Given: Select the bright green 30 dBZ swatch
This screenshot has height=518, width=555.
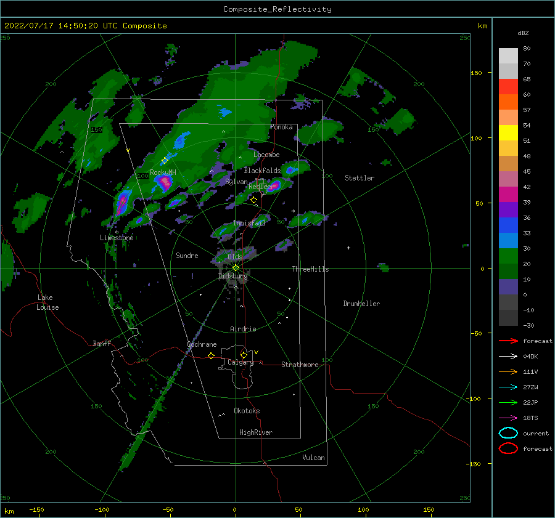Looking at the screenshot, I should 508,256.
